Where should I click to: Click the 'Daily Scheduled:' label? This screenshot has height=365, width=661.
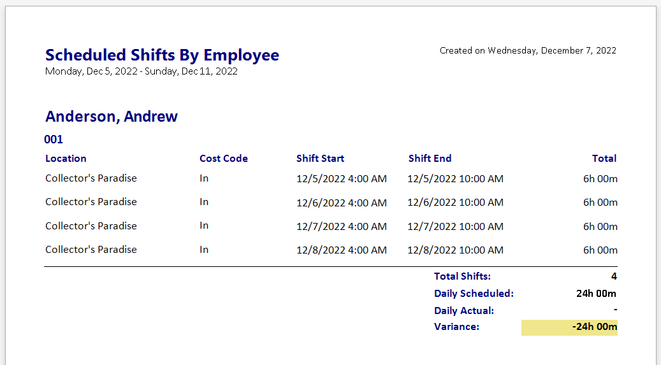[474, 294]
